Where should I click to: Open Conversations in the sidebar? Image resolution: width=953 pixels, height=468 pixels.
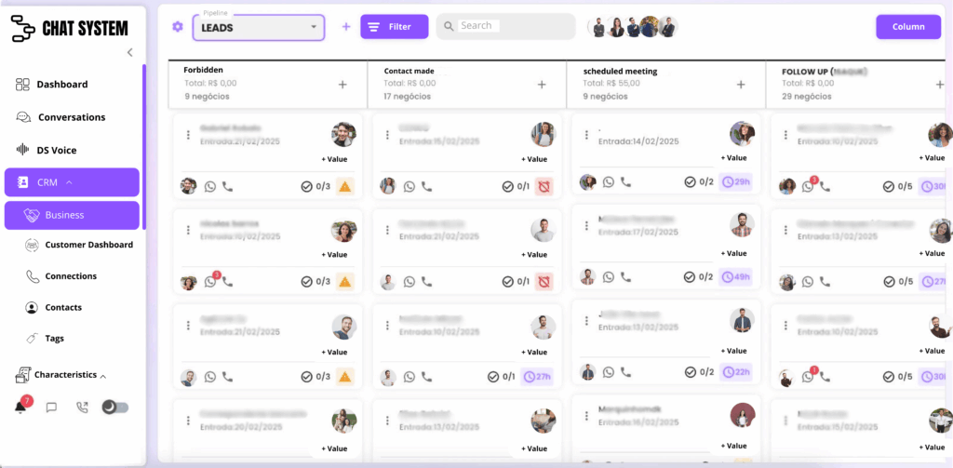tap(72, 117)
